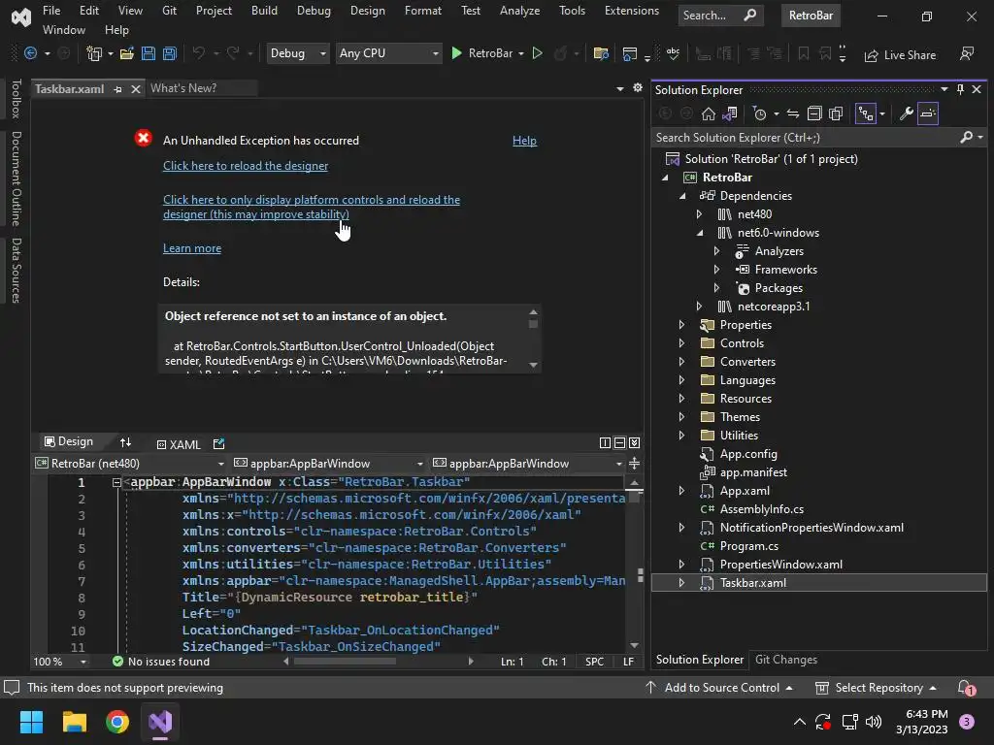
Task: Click only display platform controls link
Action: click(x=312, y=208)
